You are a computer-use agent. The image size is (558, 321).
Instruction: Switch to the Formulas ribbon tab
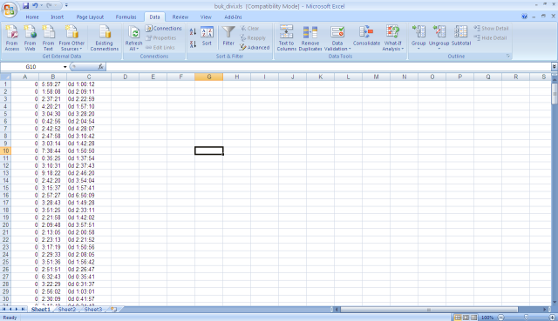tap(126, 17)
